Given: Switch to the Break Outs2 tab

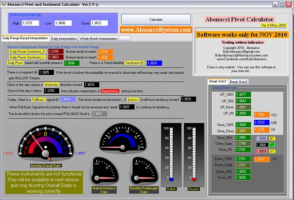Looking at the screenshot, I should pos(238,82).
